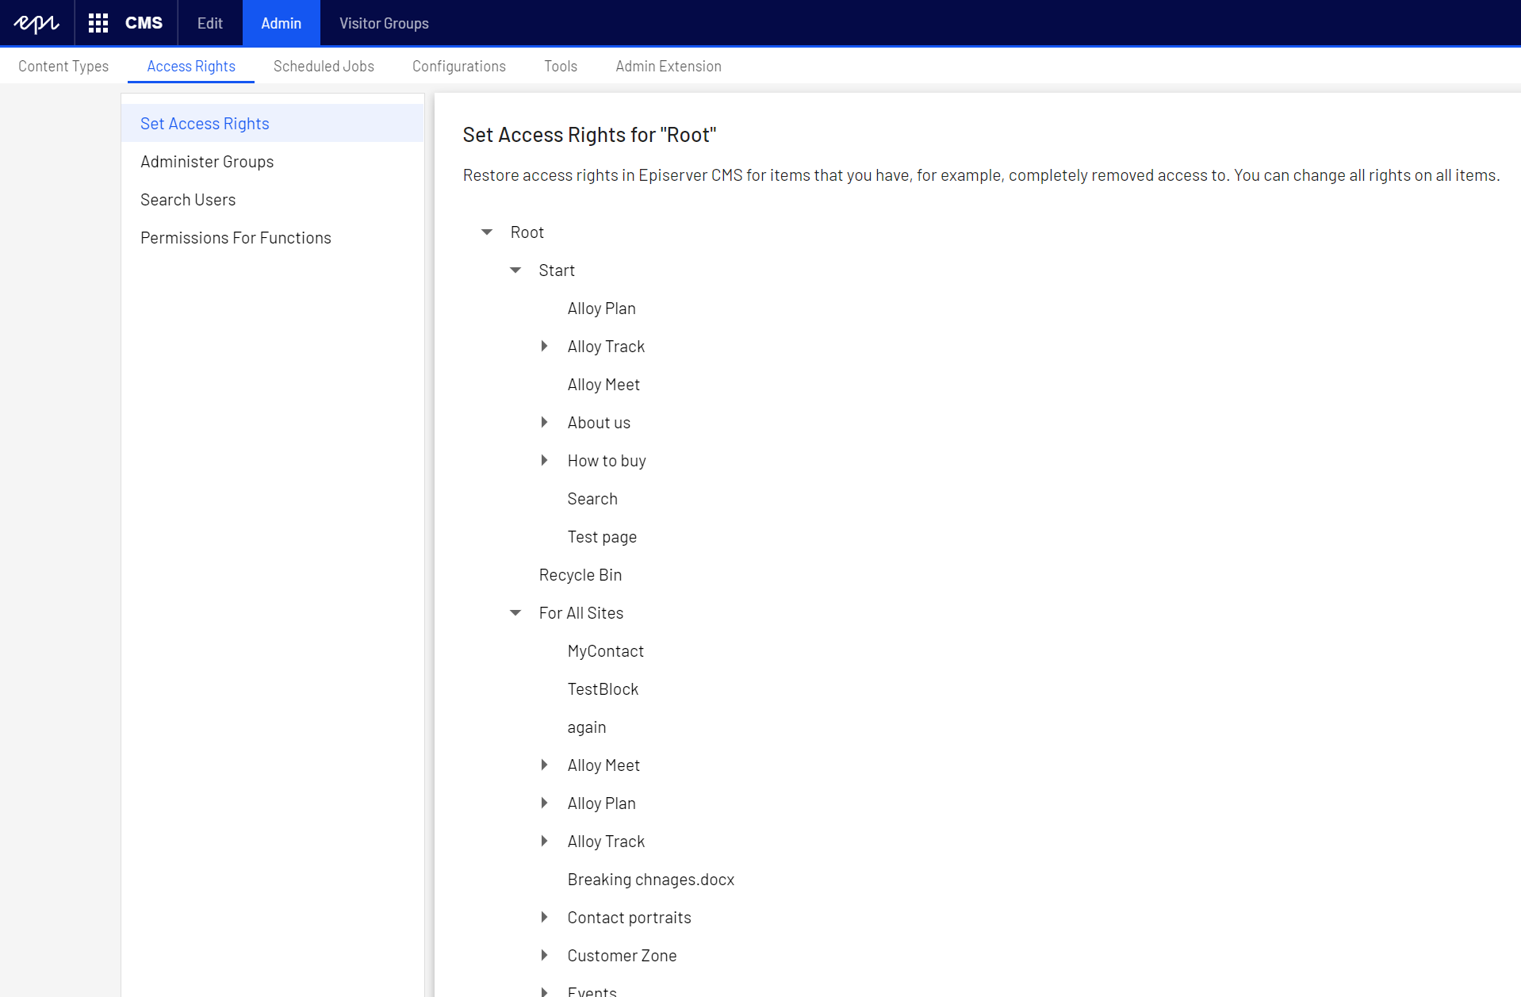Screen dimensions: 1521x997
Task: Expand the About us node arrow
Action: 544,423
